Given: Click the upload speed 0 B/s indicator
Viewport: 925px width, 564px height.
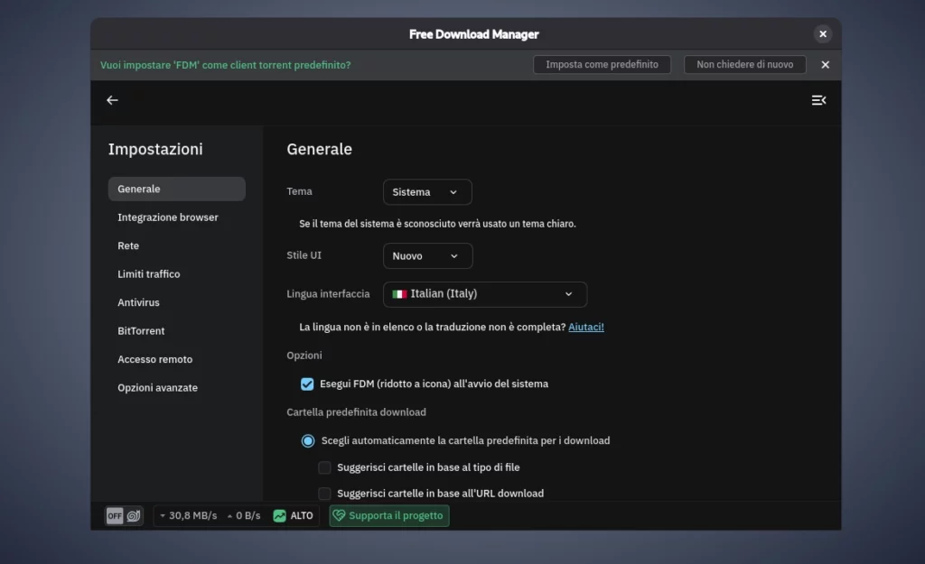Looking at the screenshot, I should click(244, 515).
